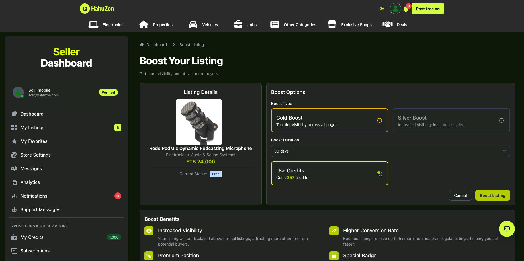
Task: Click the HahuZon logo
Action: [x=97, y=9]
